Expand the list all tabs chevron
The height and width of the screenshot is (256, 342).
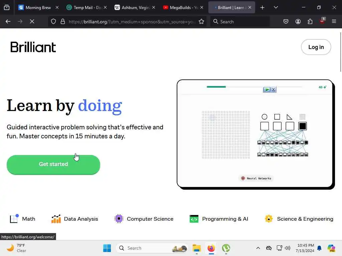(276, 7)
